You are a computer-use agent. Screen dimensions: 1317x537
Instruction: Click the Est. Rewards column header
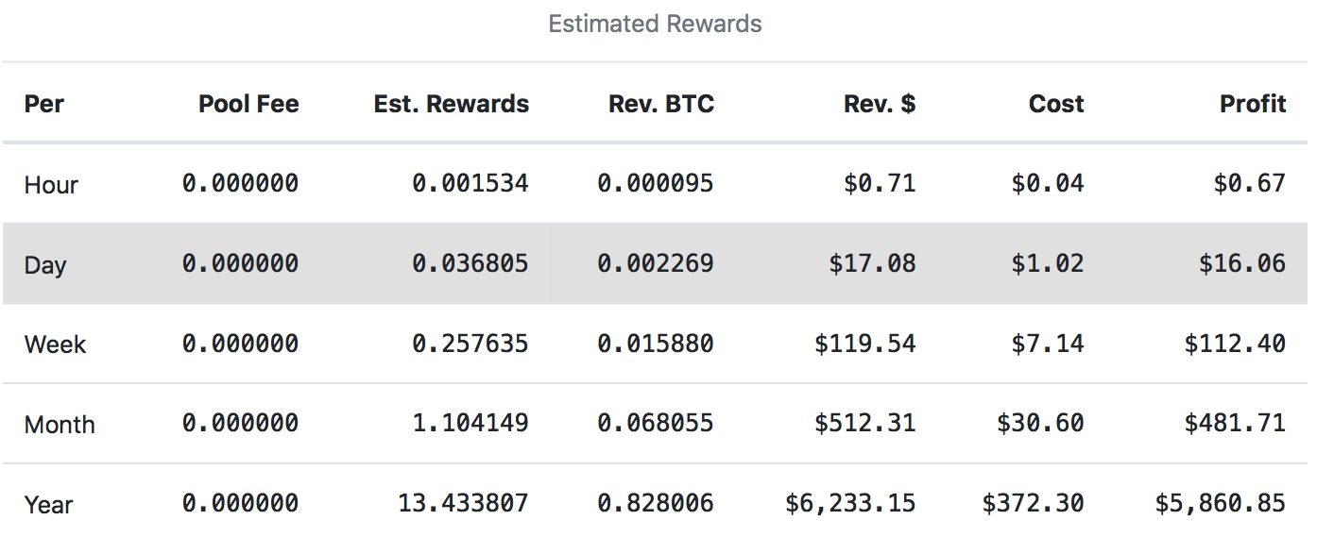[x=451, y=104]
